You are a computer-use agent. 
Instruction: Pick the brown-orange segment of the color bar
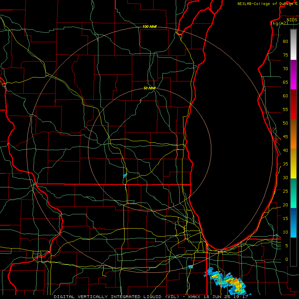(293, 134)
